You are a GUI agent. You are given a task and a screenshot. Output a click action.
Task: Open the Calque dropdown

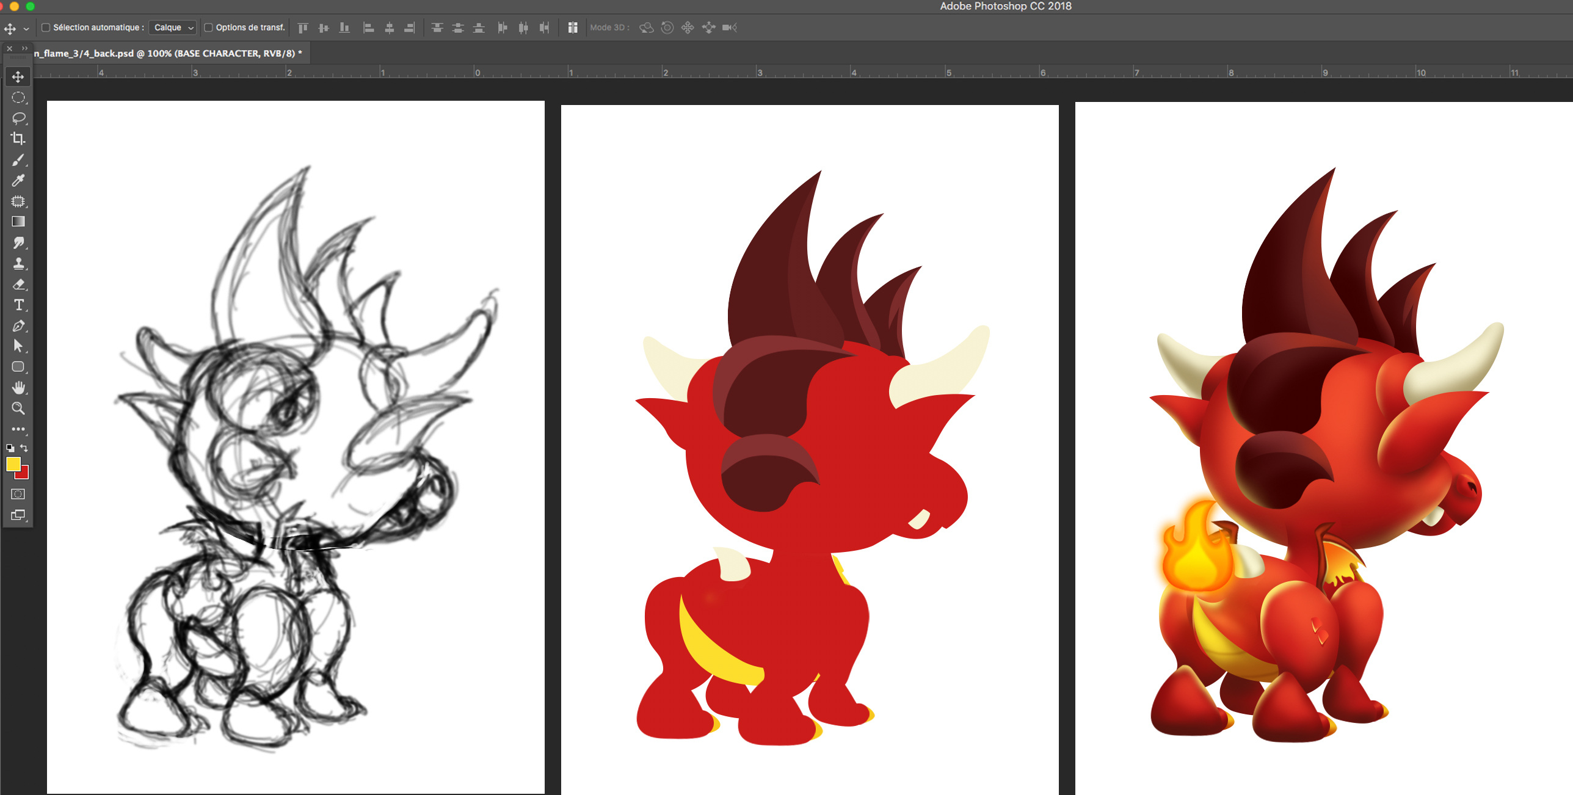pos(173,27)
